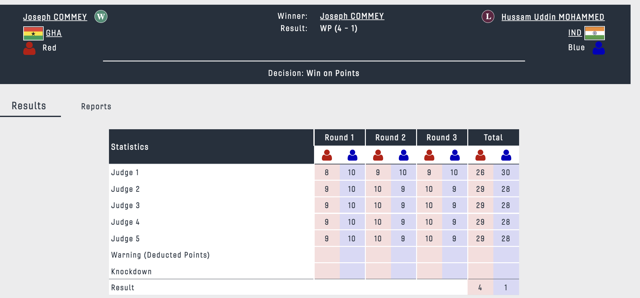The image size is (640, 298).
Task: Open Joseph COMMEY's profile link on left
Action: coord(55,17)
